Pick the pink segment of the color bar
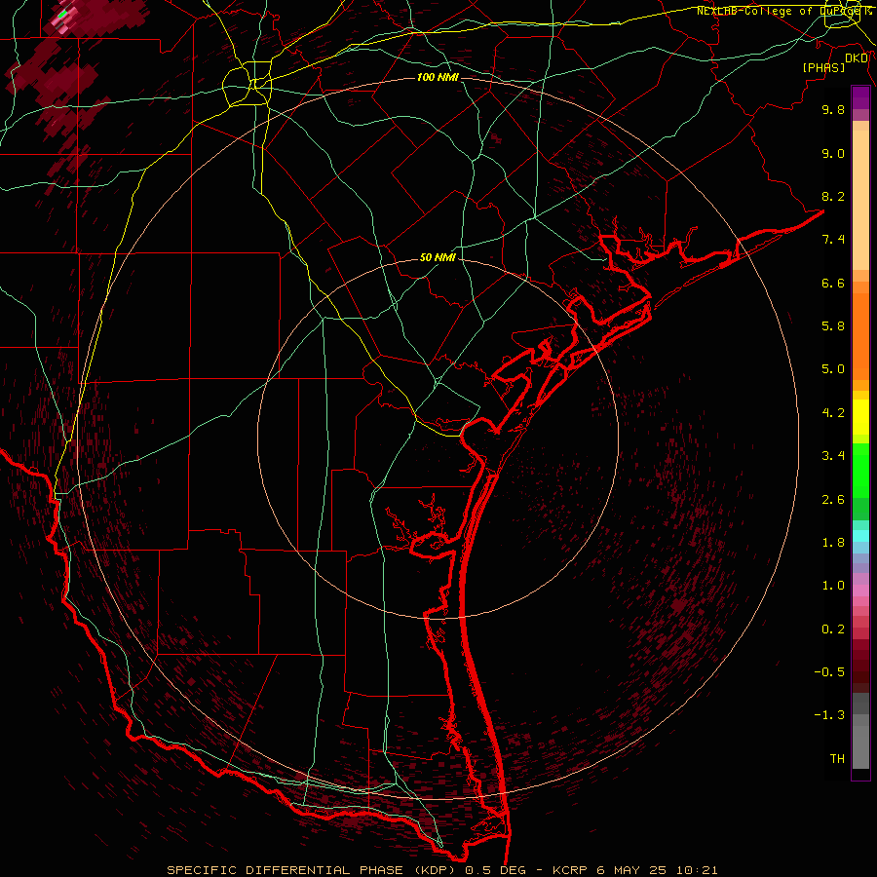 860,591
